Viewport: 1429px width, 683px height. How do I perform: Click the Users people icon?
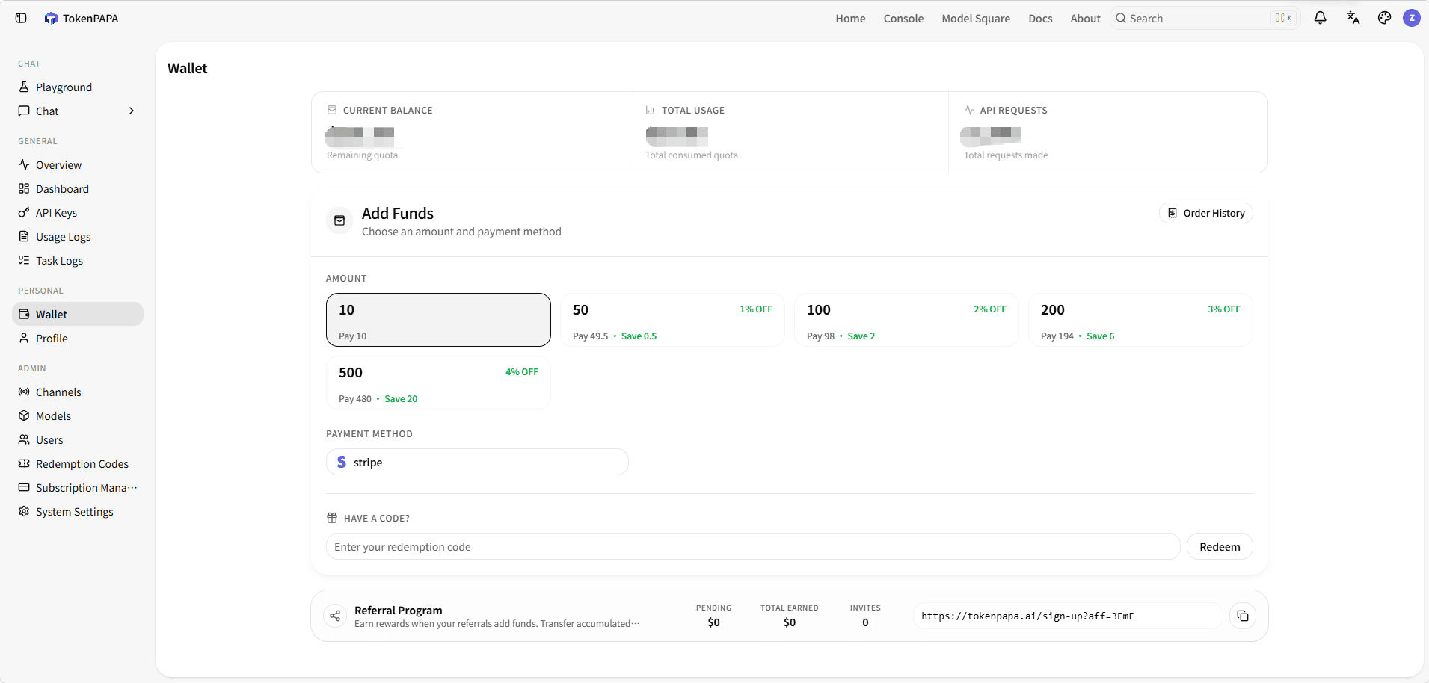[x=24, y=439]
